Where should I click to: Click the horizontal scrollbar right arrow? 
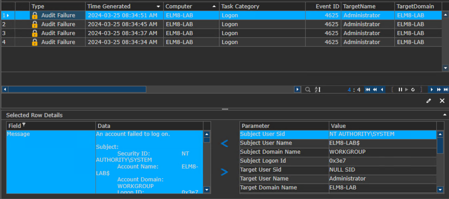click(x=297, y=90)
